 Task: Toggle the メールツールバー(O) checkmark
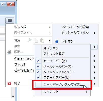click(x=38, y=66)
